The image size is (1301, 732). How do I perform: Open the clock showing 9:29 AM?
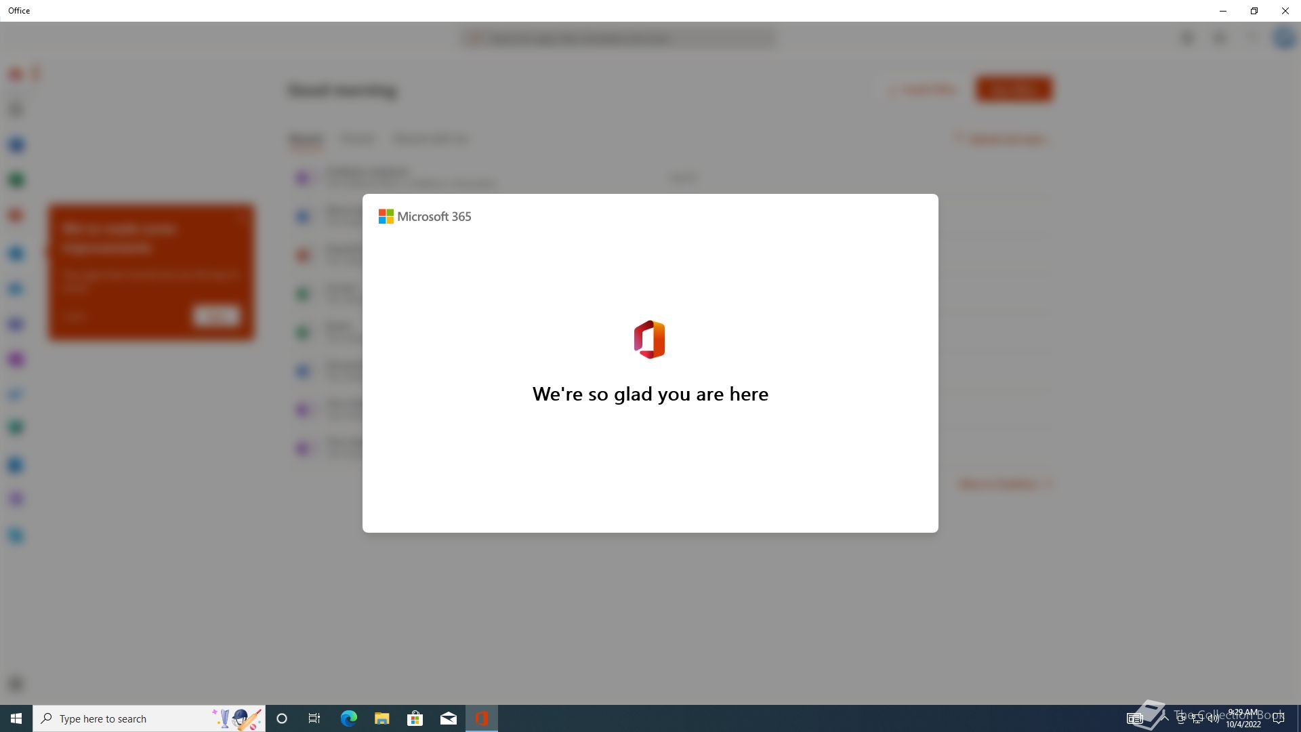point(1243,718)
